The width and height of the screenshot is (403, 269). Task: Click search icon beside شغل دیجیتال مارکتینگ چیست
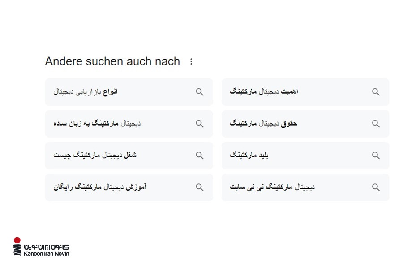pyautogui.click(x=200, y=156)
